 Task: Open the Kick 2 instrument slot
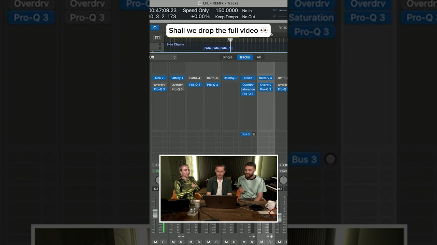click(x=159, y=78)
